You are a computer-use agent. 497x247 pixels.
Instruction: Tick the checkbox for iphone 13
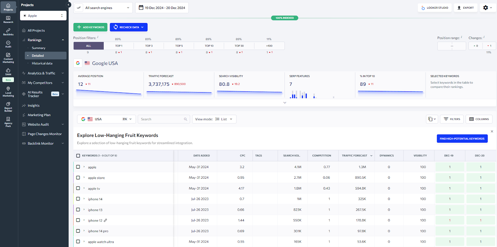pos(78,210)
